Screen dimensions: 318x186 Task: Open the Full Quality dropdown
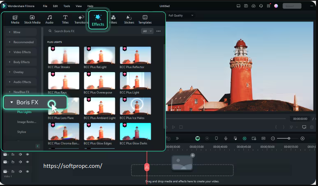(x=181, y=15)
